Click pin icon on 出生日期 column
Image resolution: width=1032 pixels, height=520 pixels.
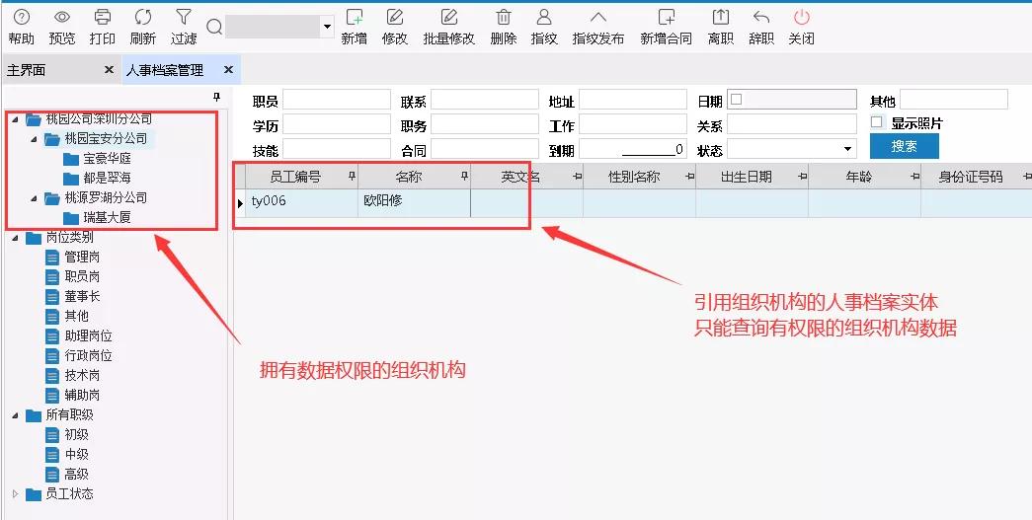click(802, 177)
